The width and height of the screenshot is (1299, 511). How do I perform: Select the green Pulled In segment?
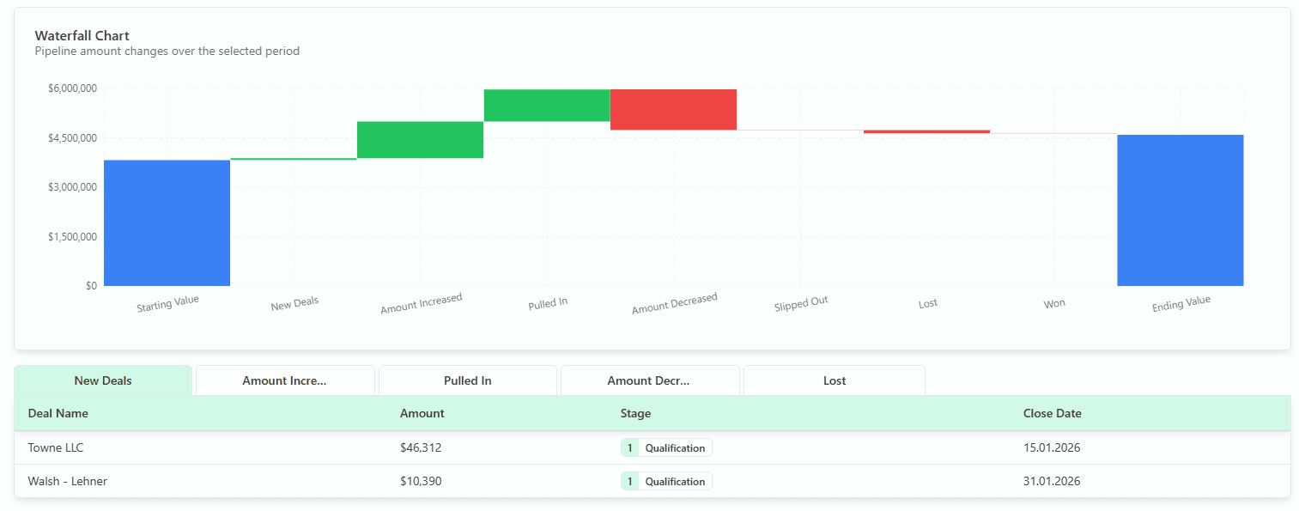547,103
